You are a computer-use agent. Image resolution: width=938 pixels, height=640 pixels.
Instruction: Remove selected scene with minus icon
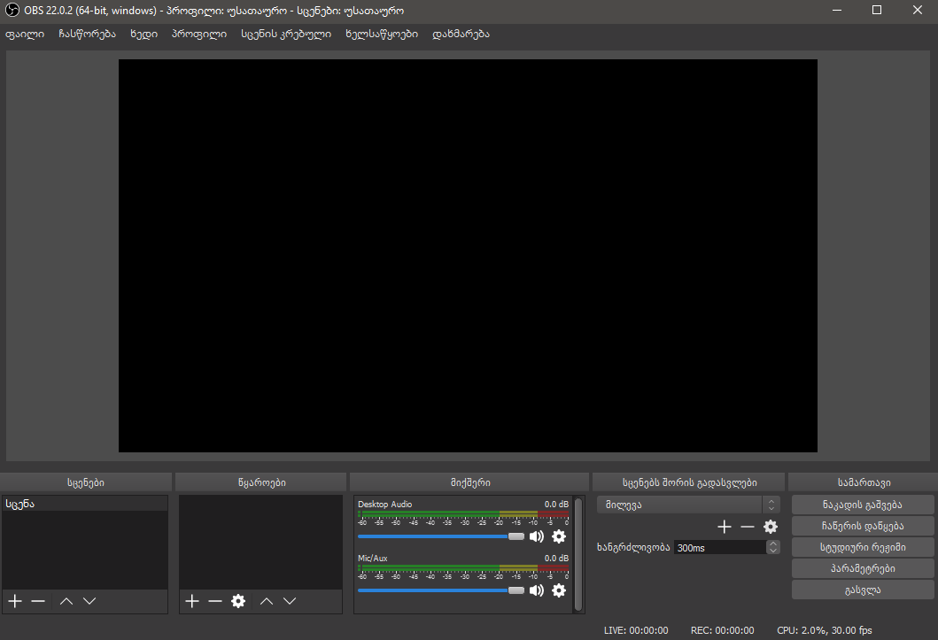click(x=38, y=601)
